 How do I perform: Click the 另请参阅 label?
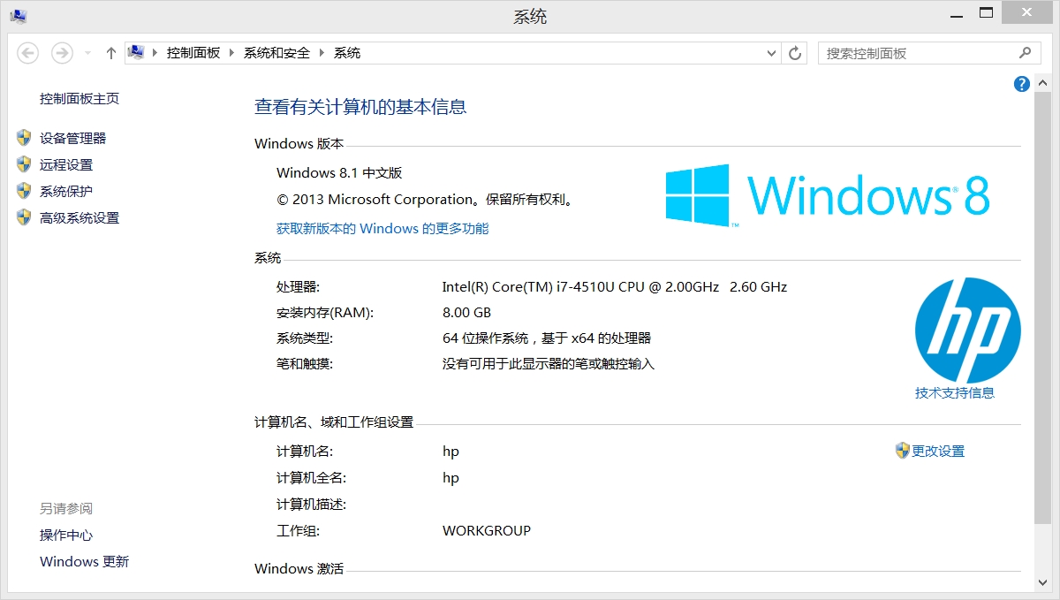tap(66, 509)
